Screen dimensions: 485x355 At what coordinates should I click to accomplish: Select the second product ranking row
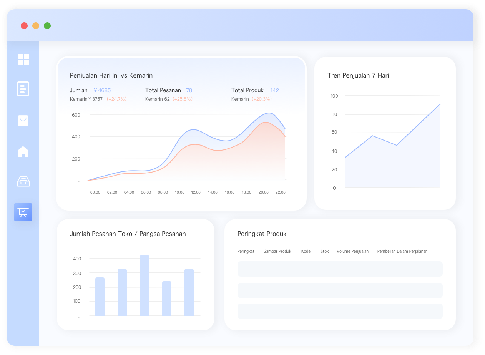tap(340, 290)
